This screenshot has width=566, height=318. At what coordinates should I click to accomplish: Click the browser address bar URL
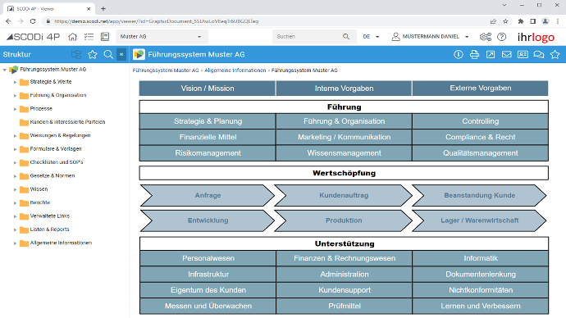tap(157, 21)
